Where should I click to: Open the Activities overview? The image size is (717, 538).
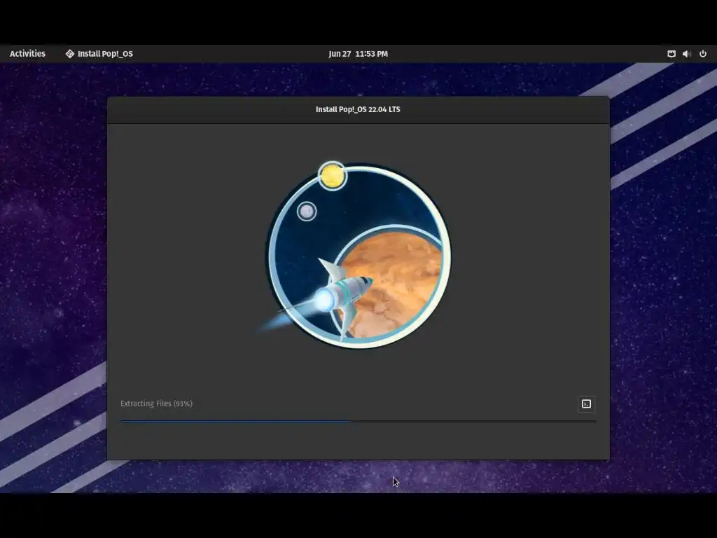[27, 53]
